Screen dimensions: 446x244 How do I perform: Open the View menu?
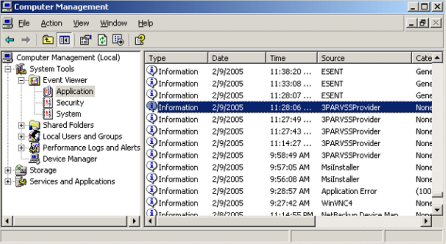pyautogui.click(x=81, y=23)
